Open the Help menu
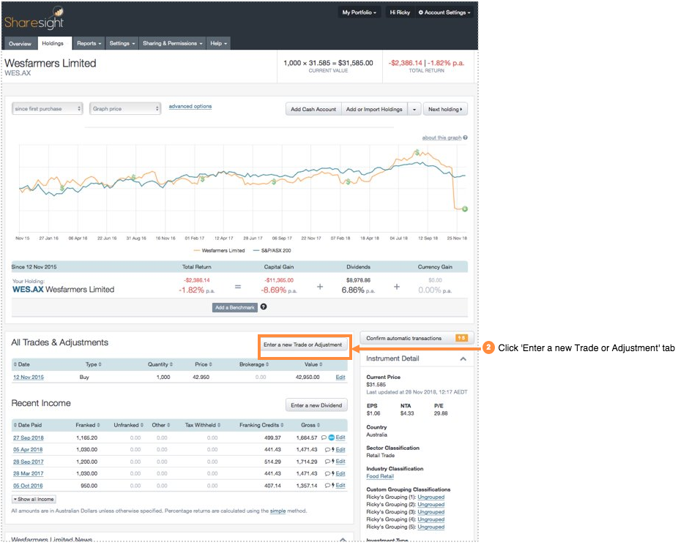Viewport: 678px width, 545px height. click(x=218, y=43)
